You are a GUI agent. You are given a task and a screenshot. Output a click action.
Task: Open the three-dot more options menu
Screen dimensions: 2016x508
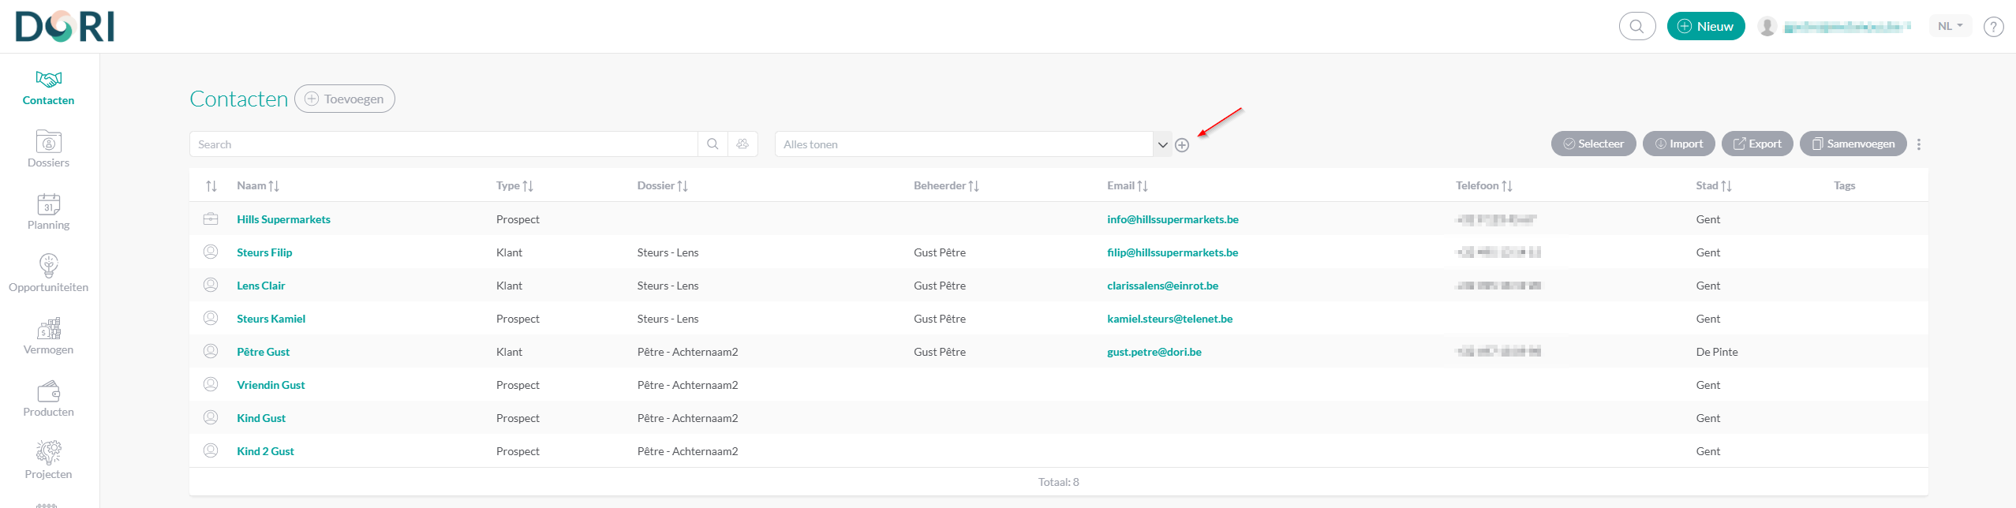click(x=1919, y=144)
